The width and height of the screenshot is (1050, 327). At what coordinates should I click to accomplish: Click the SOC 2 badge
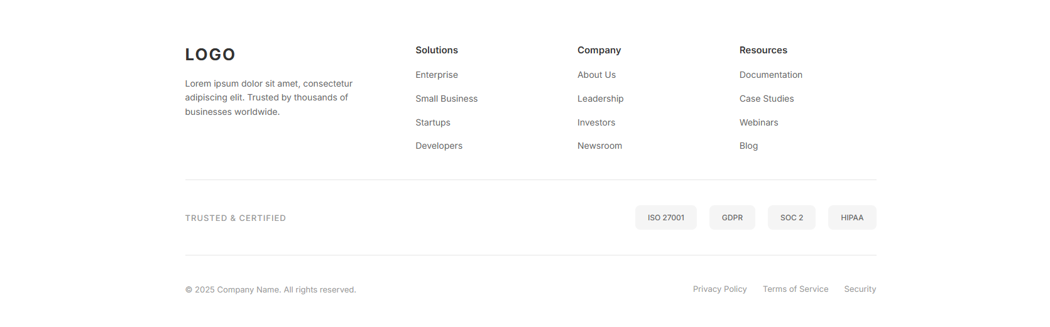(x=791, y=218)
